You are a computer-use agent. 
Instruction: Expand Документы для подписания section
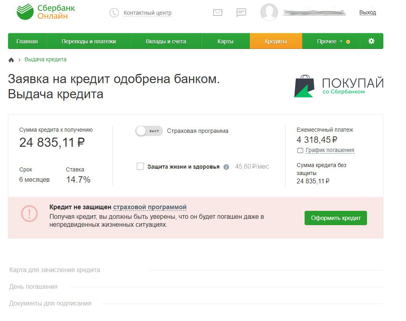coord(196,303)
